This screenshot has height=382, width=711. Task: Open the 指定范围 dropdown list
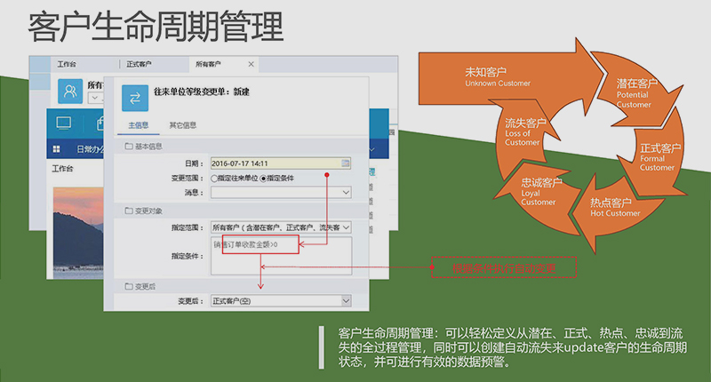coord(346,227)
